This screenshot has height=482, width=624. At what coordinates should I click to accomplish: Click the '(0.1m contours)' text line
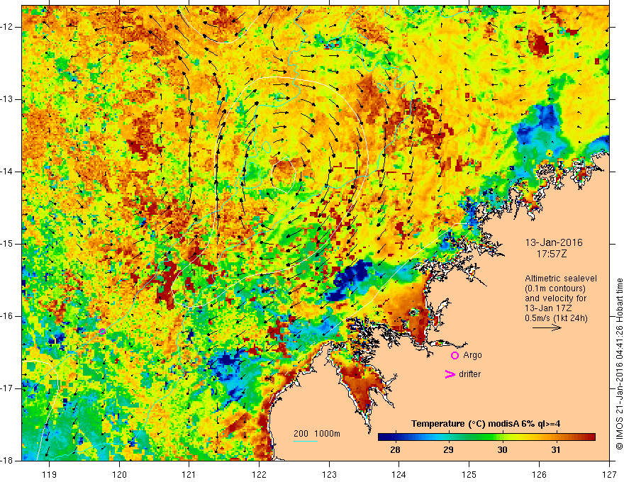coord(555,288)
